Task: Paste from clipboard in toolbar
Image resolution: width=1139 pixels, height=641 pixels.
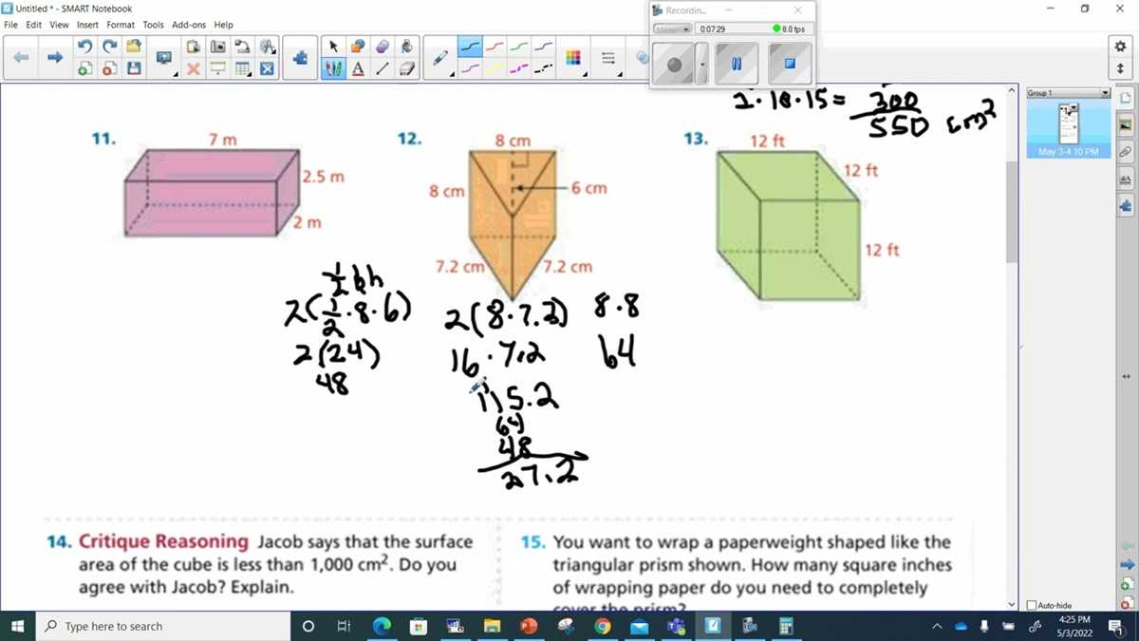Action: coord(193,47)
